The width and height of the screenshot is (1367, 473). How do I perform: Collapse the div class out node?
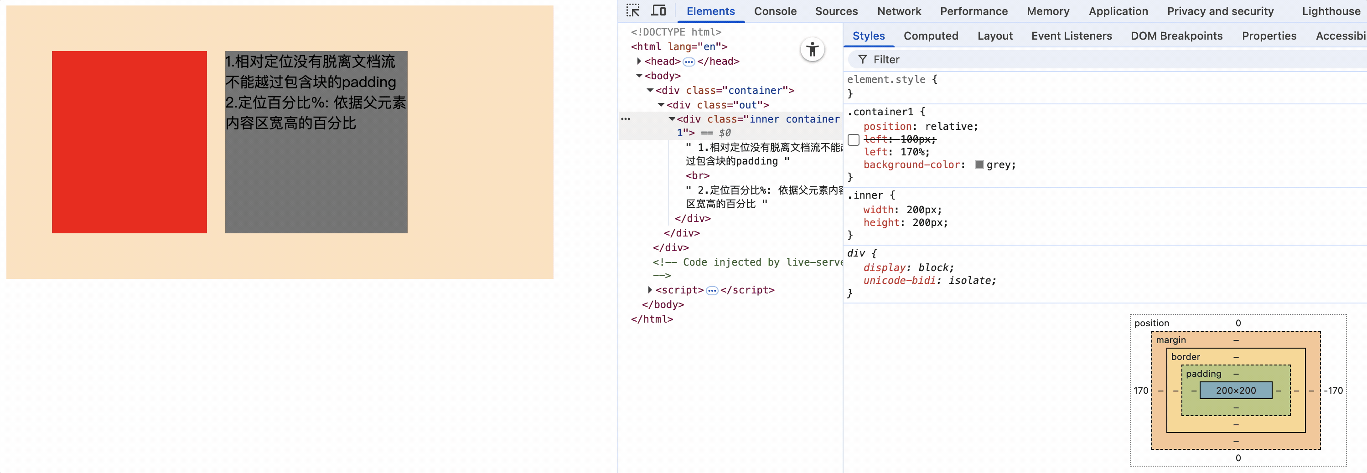coord(661,105)
